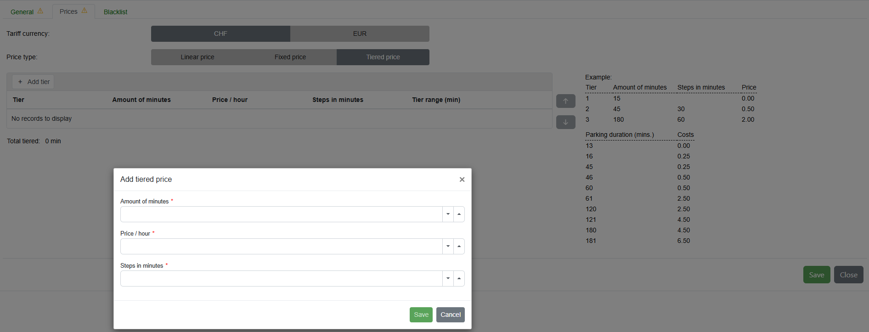Click Steps in minutes column header
869x332 pixels.
(x=338, y=100)
